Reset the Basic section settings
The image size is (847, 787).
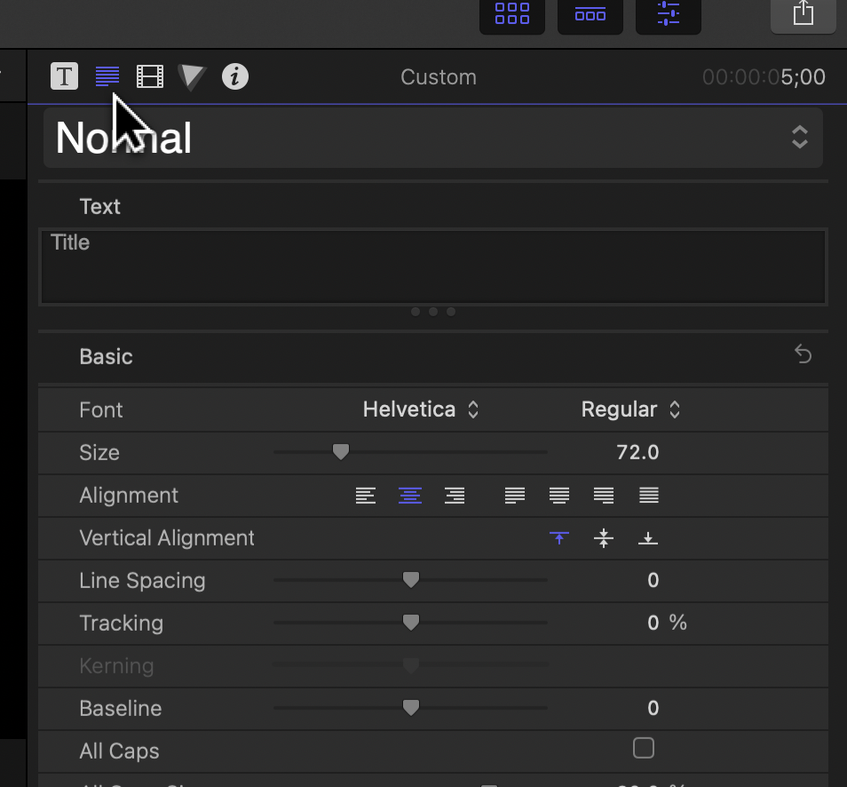pyautogui.click(x=803, y=354)
